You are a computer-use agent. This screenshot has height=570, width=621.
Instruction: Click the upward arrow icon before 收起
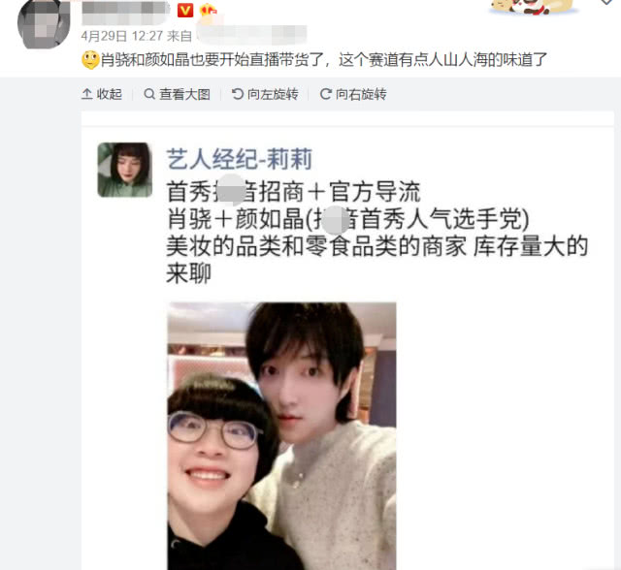click(86, 94)
